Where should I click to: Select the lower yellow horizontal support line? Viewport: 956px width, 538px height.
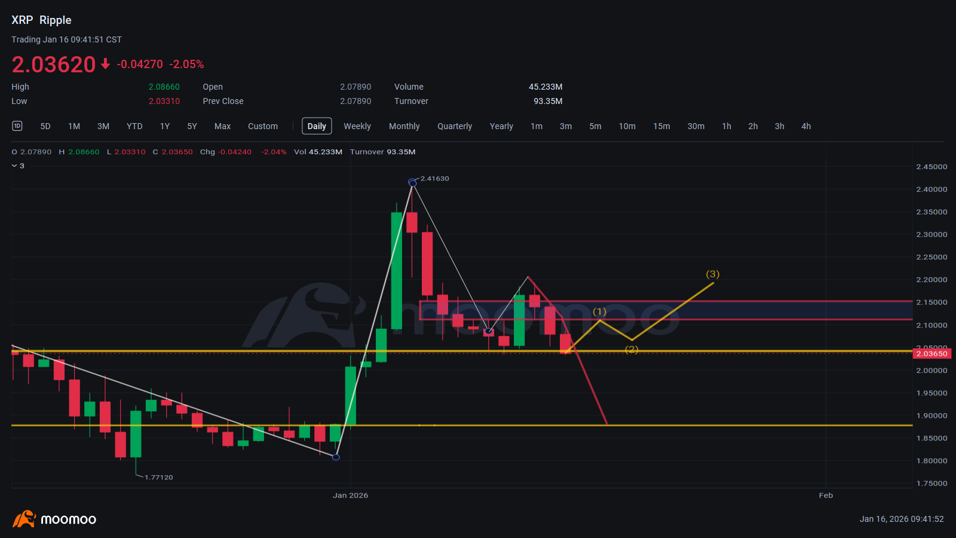point(717,425)
